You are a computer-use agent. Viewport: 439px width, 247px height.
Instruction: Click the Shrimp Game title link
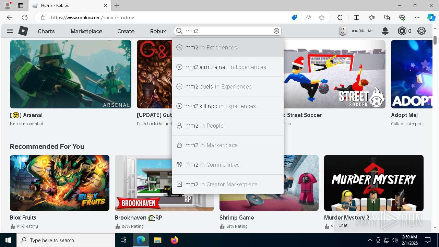coord(237,217)
